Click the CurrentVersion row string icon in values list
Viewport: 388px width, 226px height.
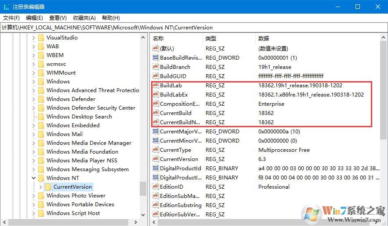coord(156,159)
